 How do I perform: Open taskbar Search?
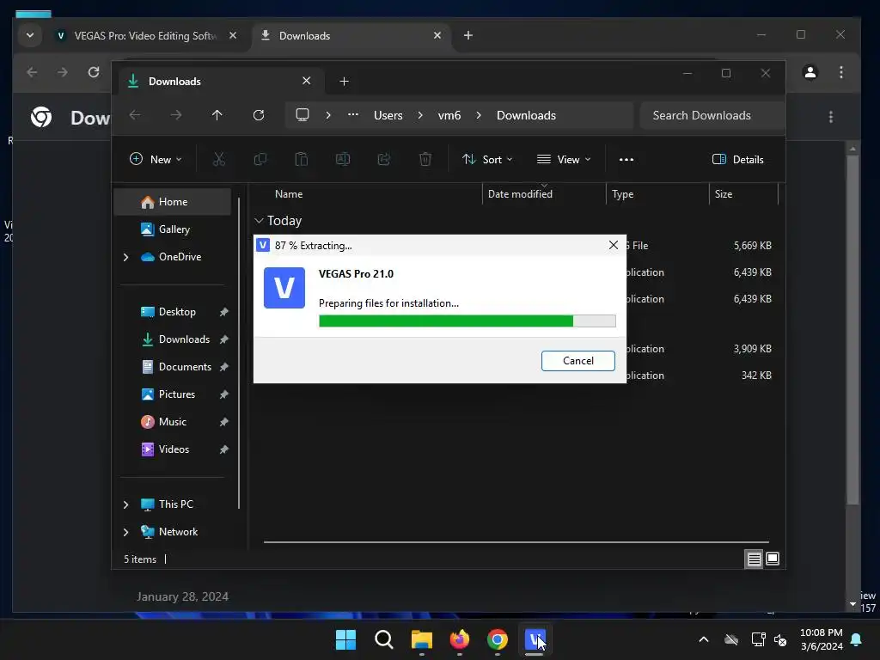[384, 639]
